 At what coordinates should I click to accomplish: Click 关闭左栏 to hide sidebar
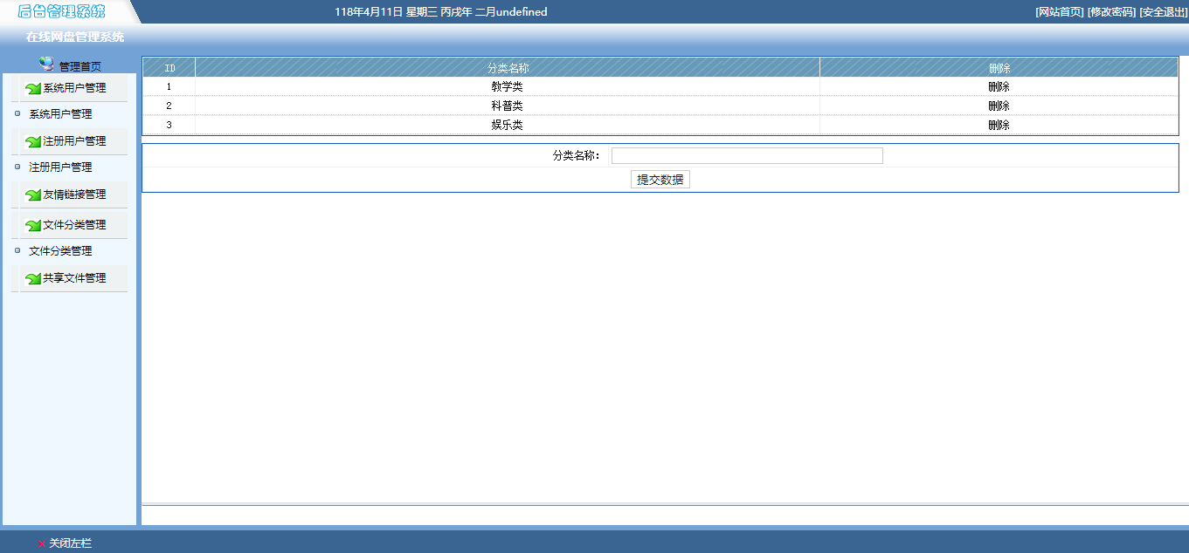pos(70,543)
